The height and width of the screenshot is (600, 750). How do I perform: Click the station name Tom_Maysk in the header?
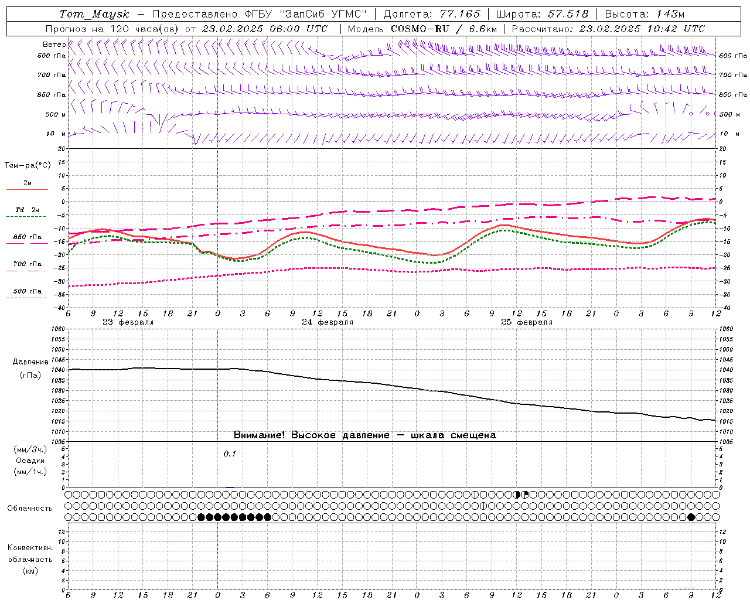[94, 14]
